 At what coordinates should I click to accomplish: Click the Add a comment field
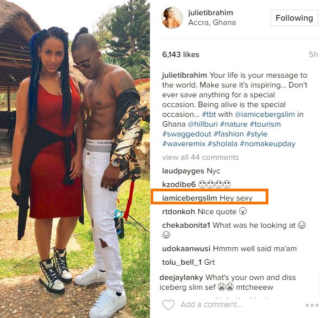pos(211,304)
